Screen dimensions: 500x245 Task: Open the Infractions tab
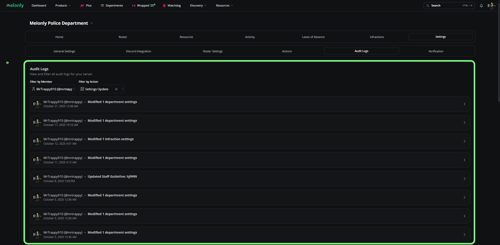coord(377,37)
